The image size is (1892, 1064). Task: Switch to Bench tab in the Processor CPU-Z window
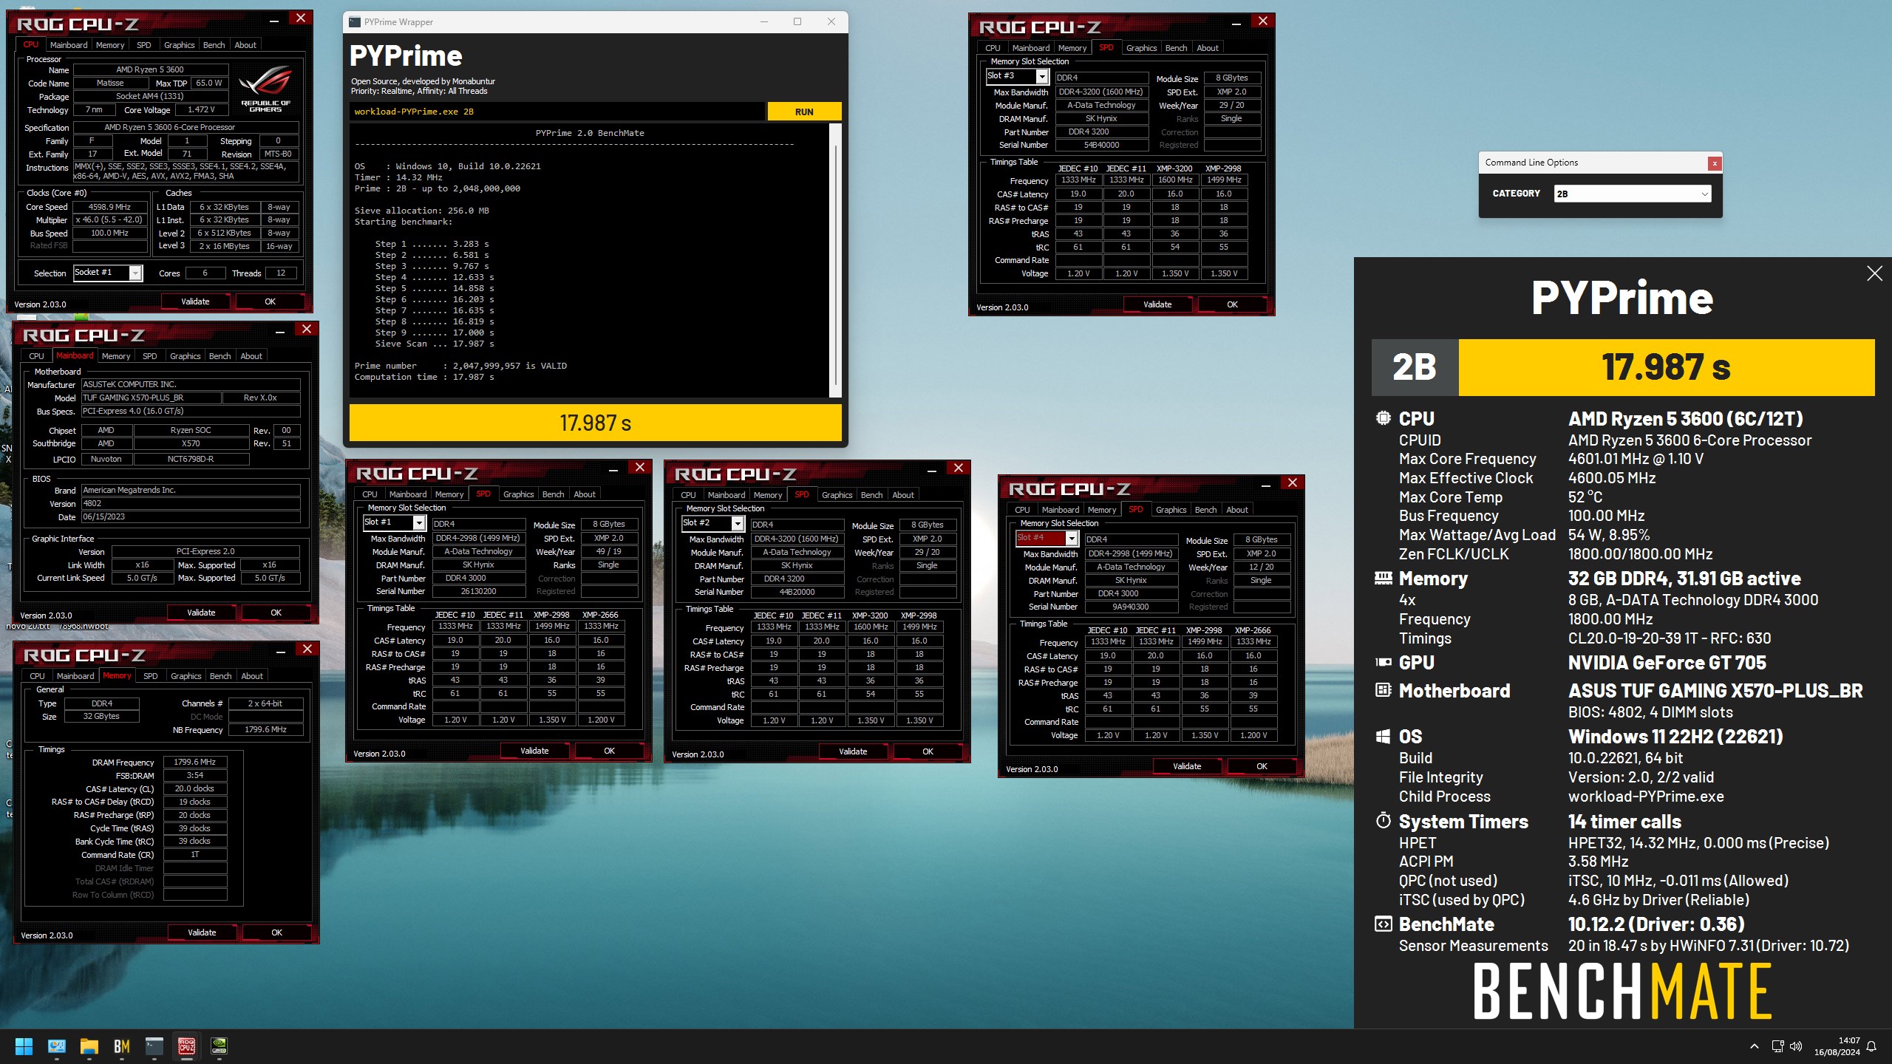(214, 45)
